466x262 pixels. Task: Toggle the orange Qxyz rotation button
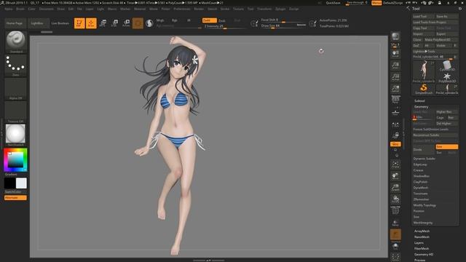pos(395,144)
